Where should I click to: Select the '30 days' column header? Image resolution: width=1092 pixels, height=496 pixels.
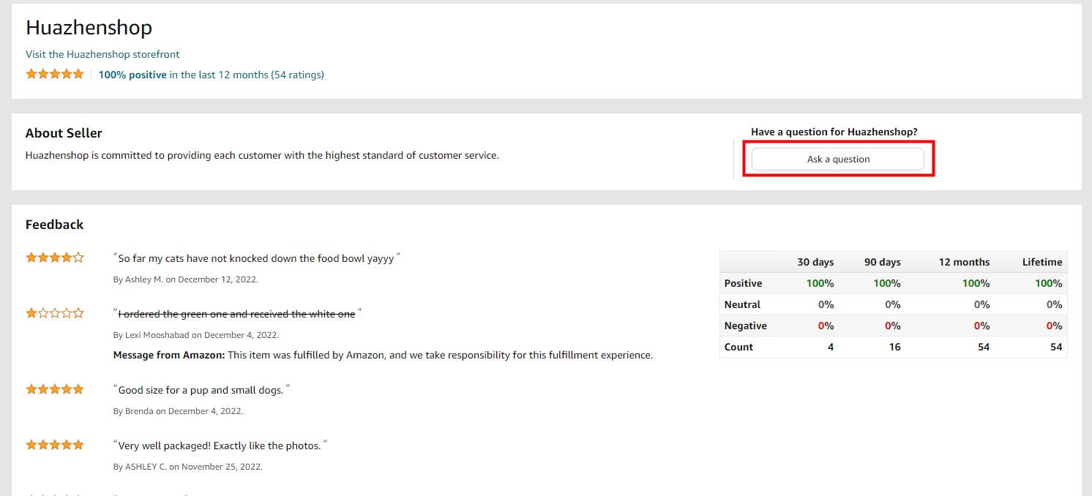pos(815,262)
